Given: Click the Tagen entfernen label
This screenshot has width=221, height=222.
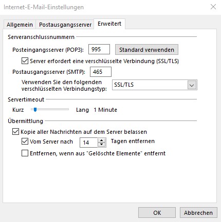Looking at the screenshot, I should click(x=133, y=141).
